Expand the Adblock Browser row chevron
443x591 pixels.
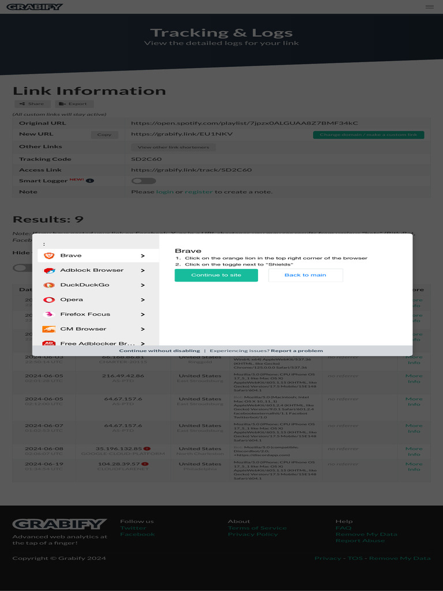pyautogui.click(x=143, y=270)
